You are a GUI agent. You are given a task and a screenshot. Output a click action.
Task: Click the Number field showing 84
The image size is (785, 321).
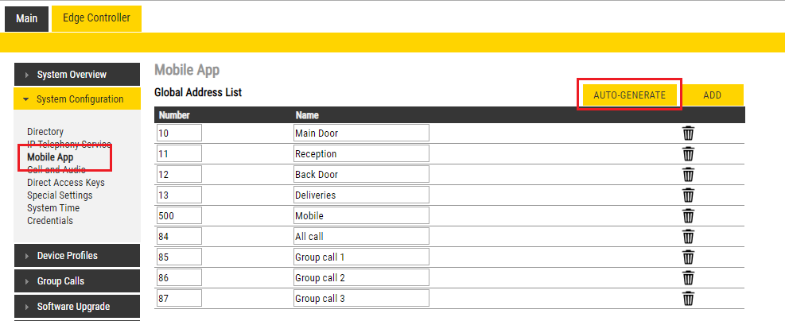coord(179,236)
